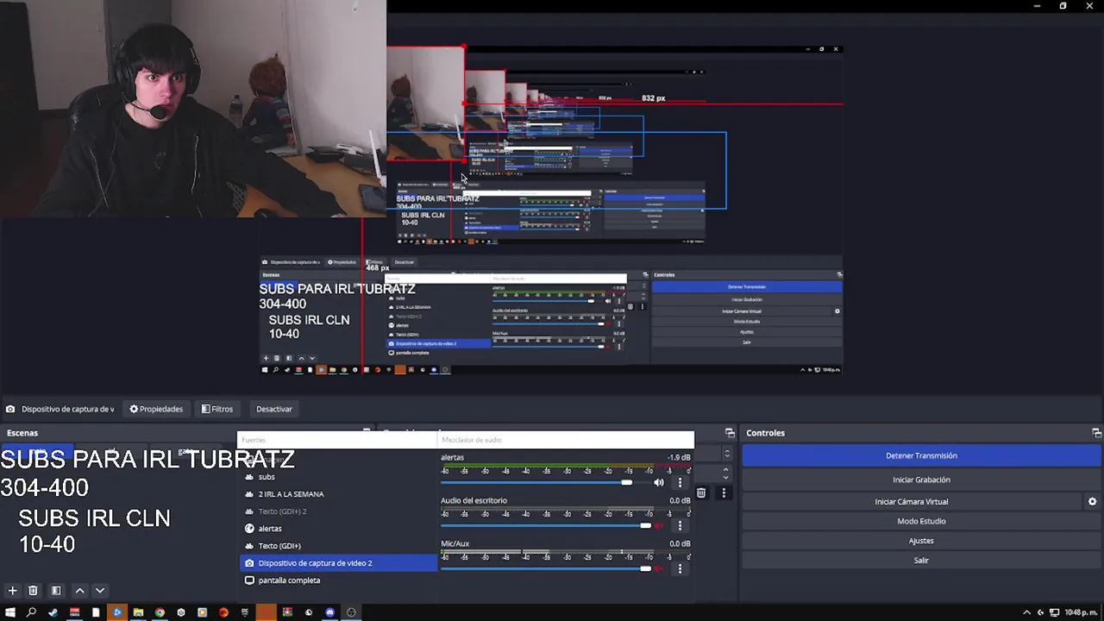
Task: Open virtual camera settings gear icon
Action: click(x=1092, y=501)
